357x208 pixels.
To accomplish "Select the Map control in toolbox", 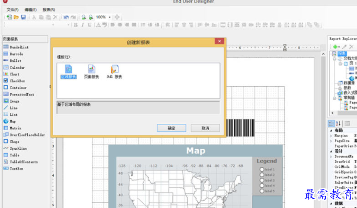I will pyautogui.click(x=13, y=121).
